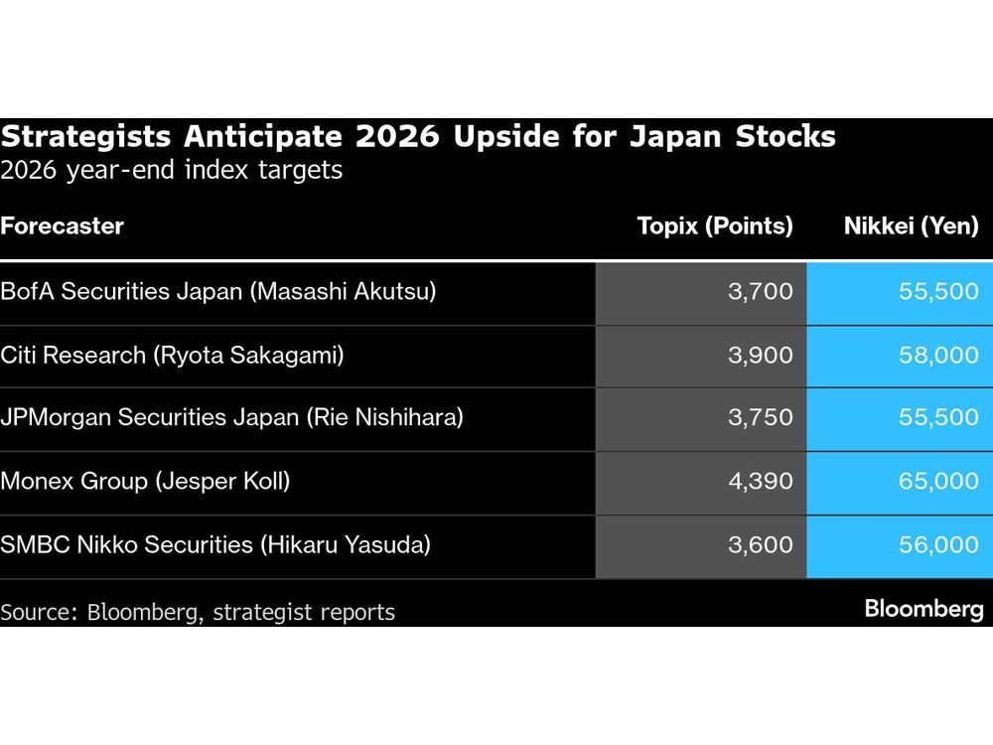Click the source attribution text
This screenshot has height=745, width=993.
click(x=198, y=612)
